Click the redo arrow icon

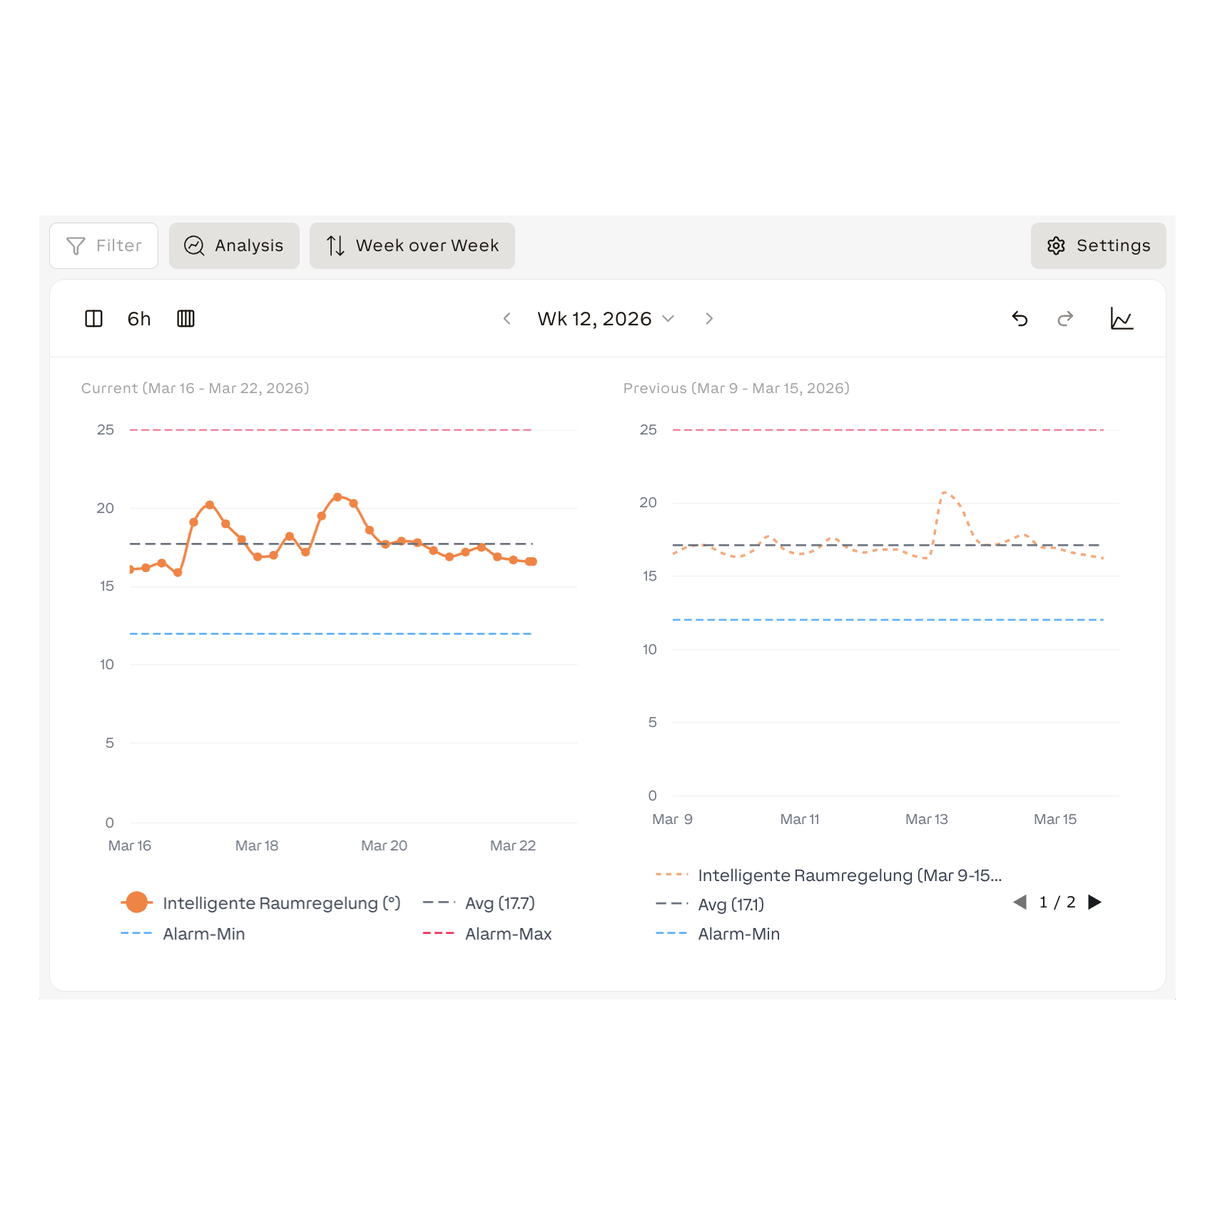(1065, 319)
